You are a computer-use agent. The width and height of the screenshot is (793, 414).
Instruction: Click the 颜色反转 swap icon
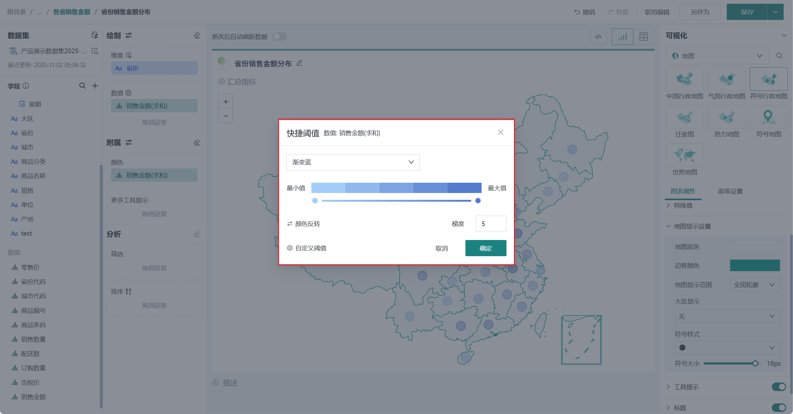coord(290,224)
